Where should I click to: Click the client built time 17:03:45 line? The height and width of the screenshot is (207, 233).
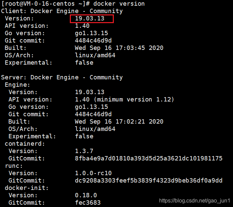(x=119, y=48)
